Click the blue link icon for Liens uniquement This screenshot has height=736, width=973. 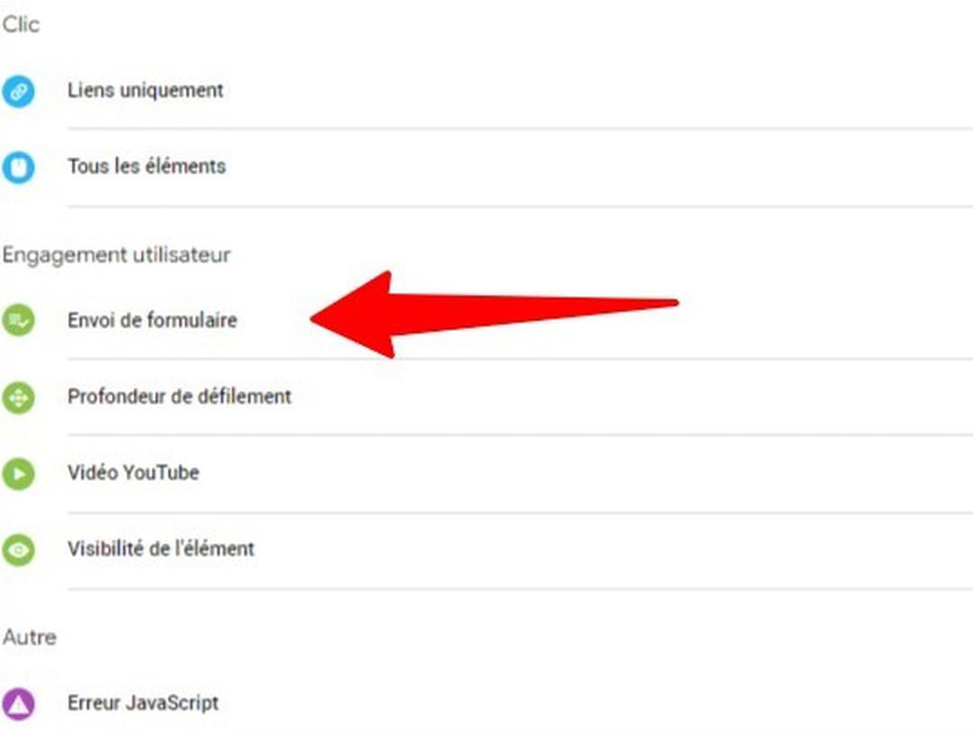coord(18,92)
